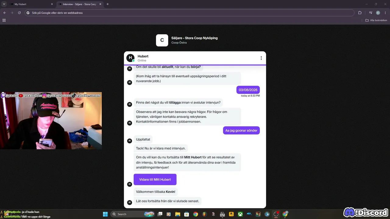
Task: Open Task View on the taskbar
Action: tap(160, 214)
